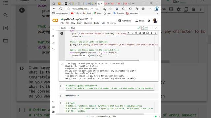Screen dimensions: 211x118
Task: Open Colab settings gear beside Share
Action: (149, 21)
